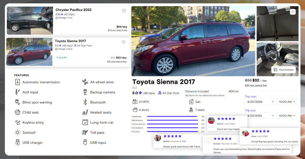Click the Toll pass icon
Image resolution: width=305 pixels, height=159 pixels.
point(85,133)
